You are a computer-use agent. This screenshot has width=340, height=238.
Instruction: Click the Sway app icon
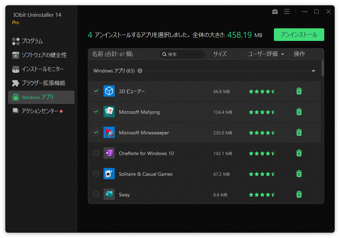tap(109, 194)
